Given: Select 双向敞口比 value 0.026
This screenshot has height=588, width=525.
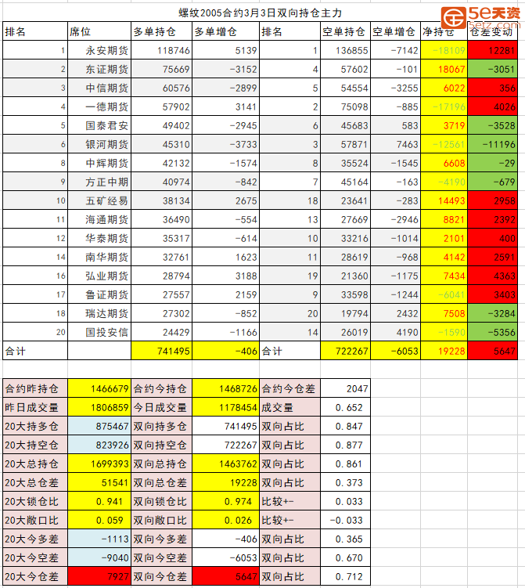Looking at the screenshot, I should [225, 520].
